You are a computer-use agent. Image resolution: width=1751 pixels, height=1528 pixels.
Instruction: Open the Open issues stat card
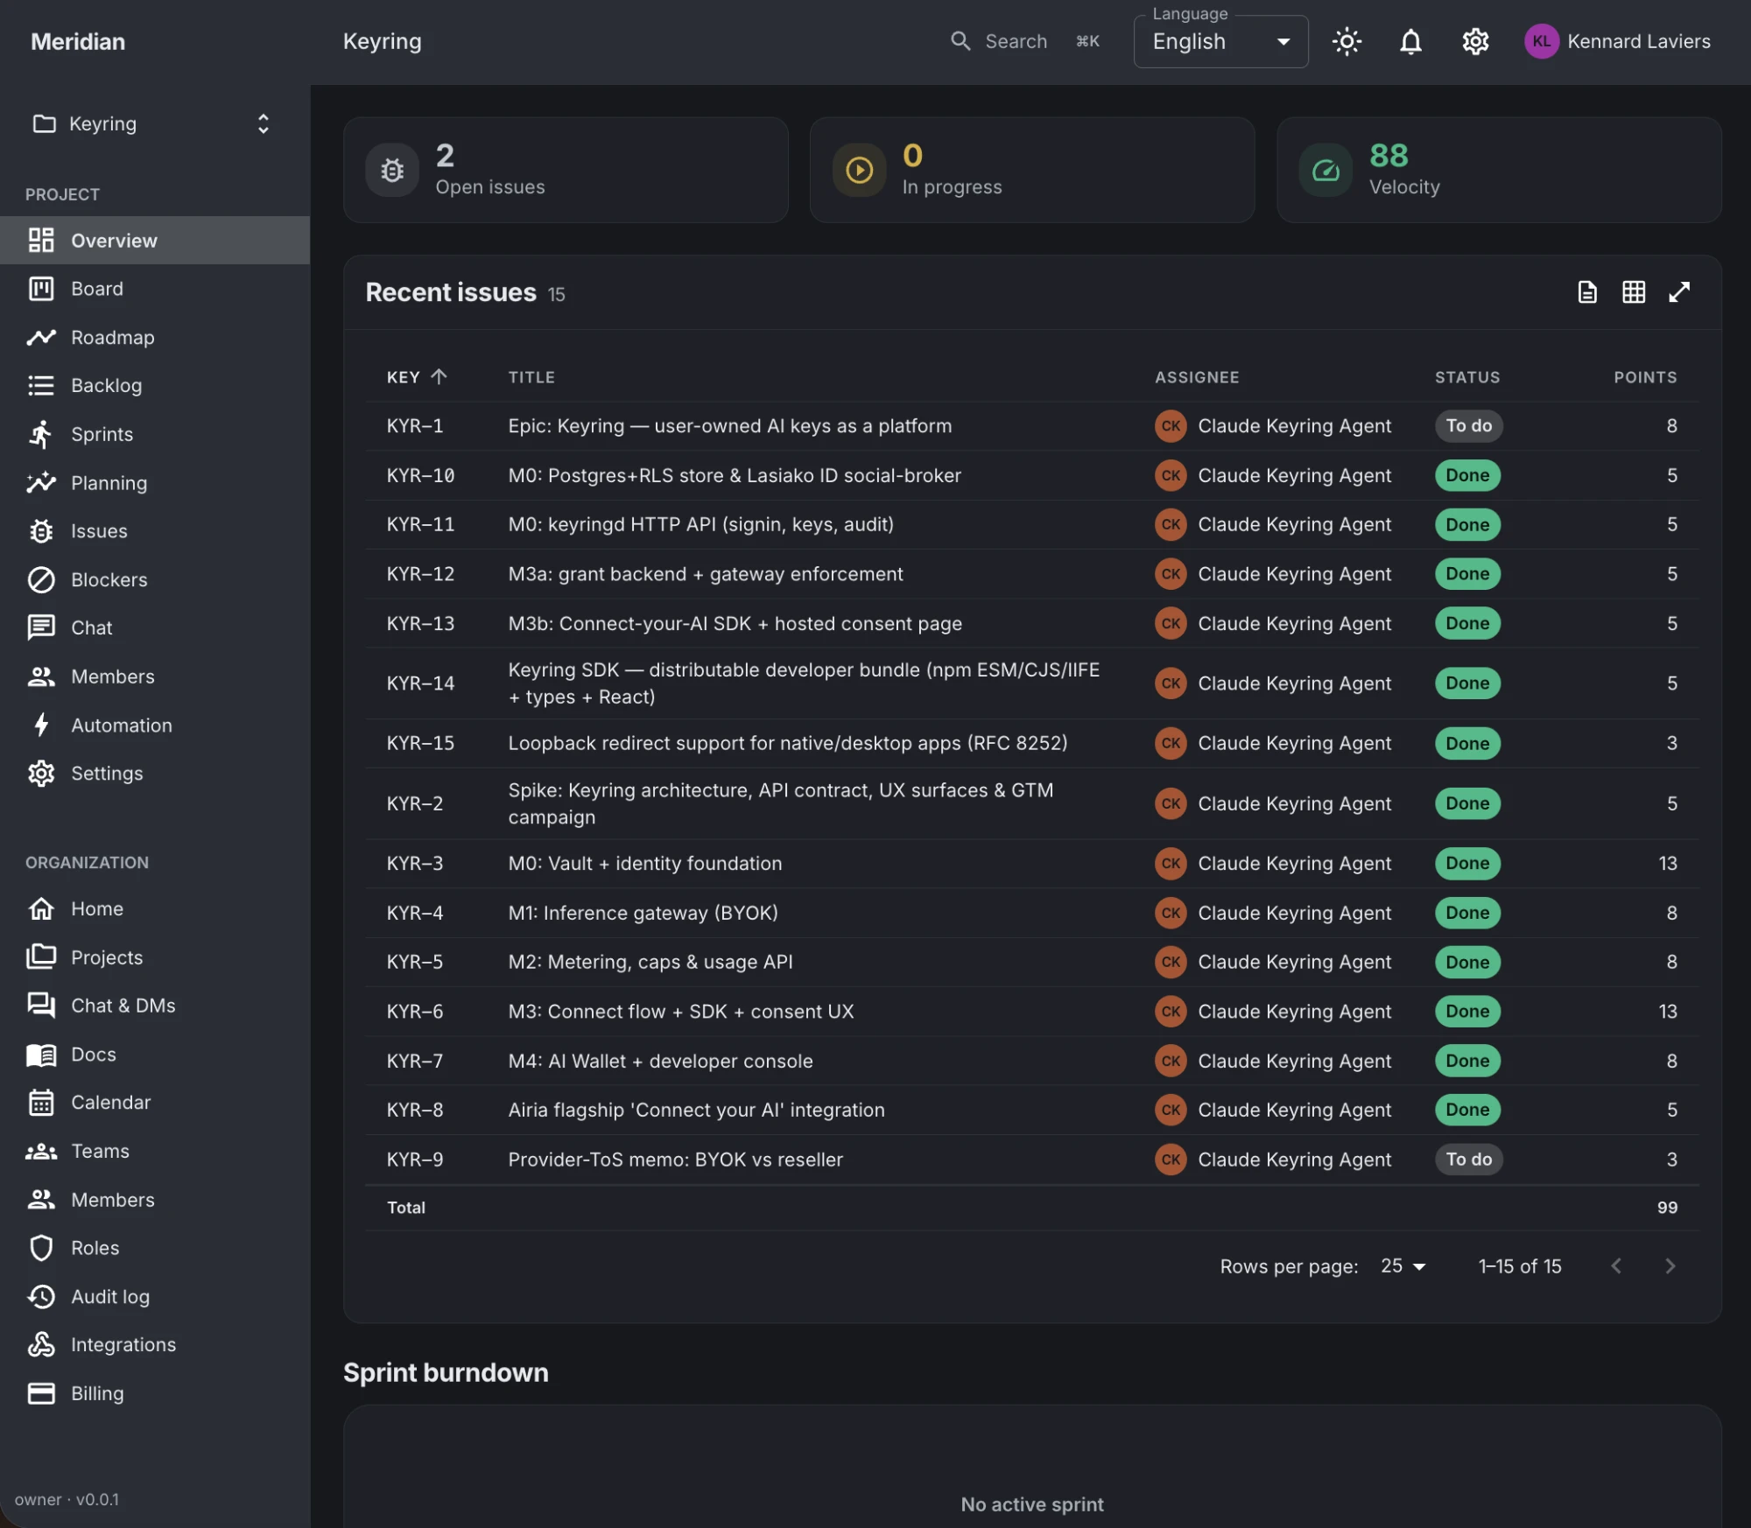tap(566, 170)
